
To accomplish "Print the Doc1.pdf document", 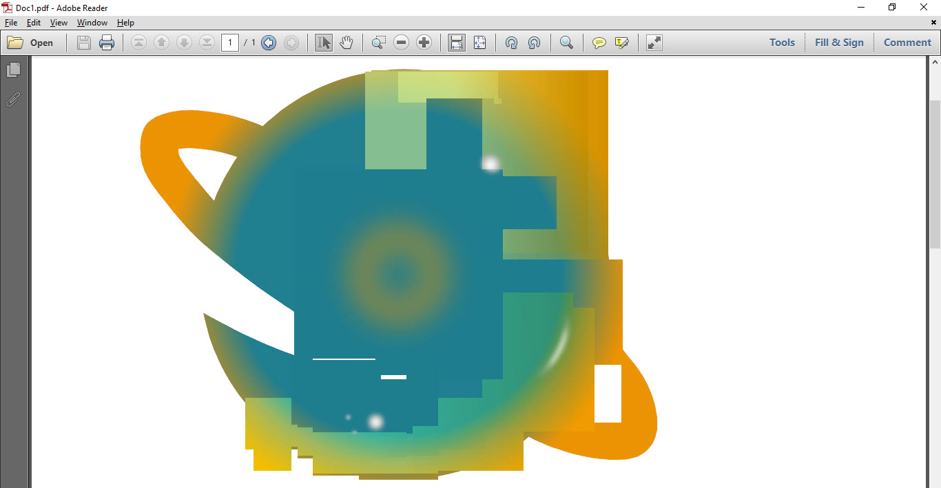I will click(107, 42).
